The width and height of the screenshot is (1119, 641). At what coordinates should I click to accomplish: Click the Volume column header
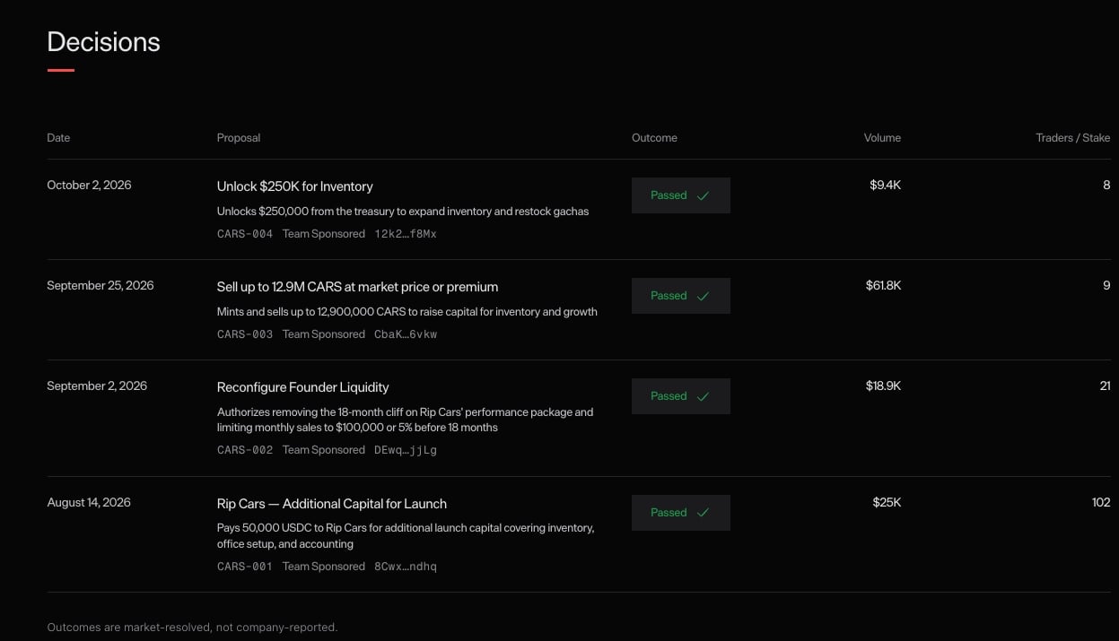(x=882, y=138)
